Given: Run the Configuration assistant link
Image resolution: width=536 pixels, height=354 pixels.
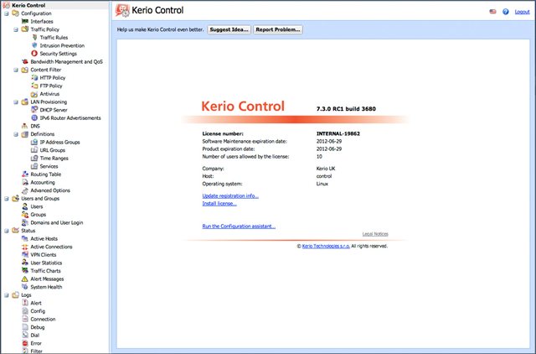Looking at the screenshot, I should coord(239,226).
